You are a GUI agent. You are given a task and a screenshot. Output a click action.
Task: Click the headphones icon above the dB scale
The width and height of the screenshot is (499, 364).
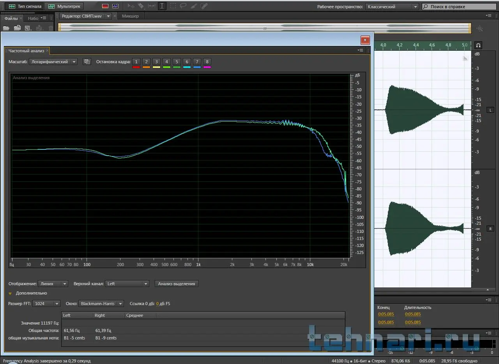tap(478, 45)
